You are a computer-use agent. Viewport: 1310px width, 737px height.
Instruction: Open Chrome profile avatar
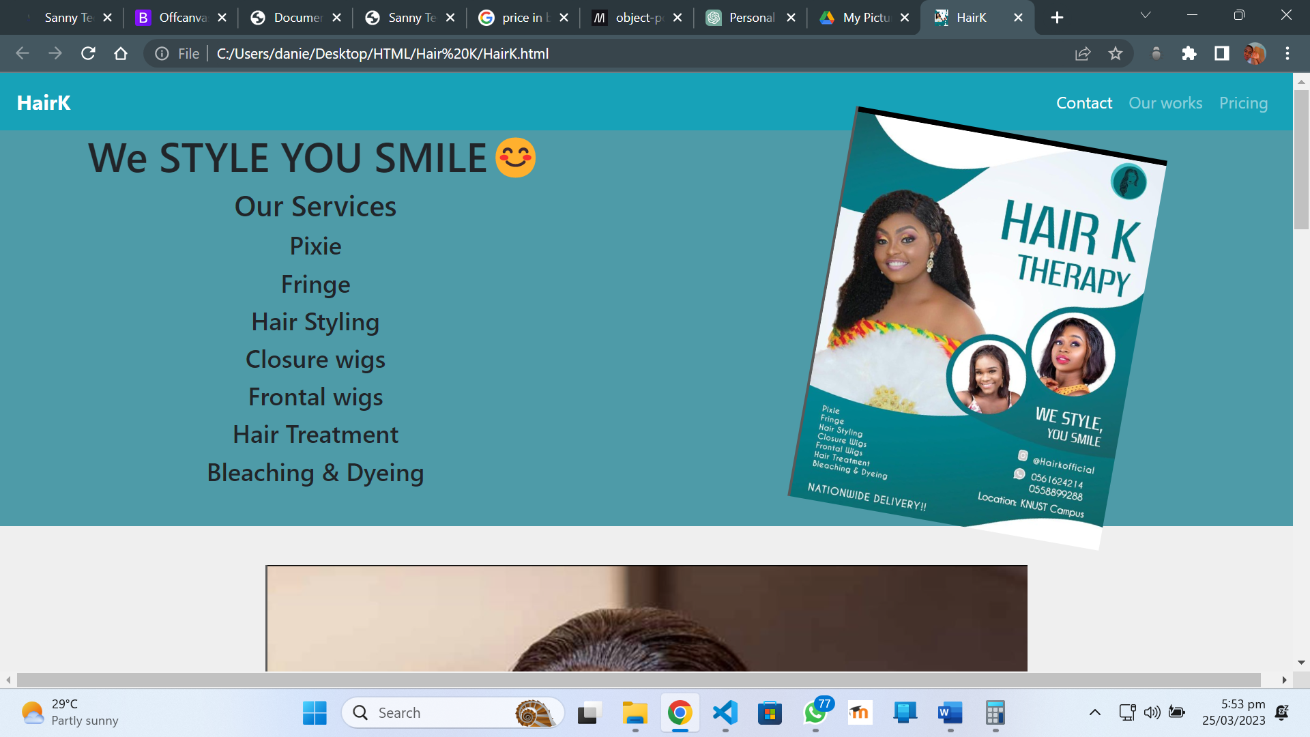pyautogui.click(x=1255, y=53)
